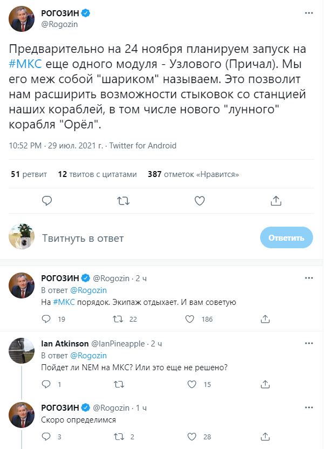The width and height of the screenshot is (326, 449).
Task: Share Ian Atkinson's reply
Action: [x=264, y=384]
